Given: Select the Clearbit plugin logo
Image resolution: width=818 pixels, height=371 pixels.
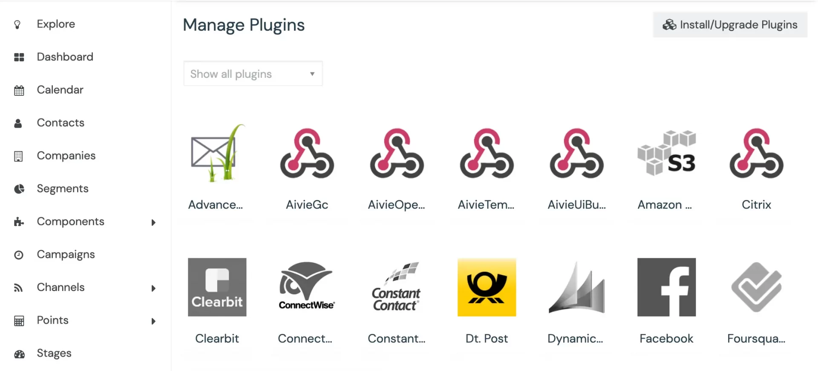Looking at the screenshot, I should (217, 287).
